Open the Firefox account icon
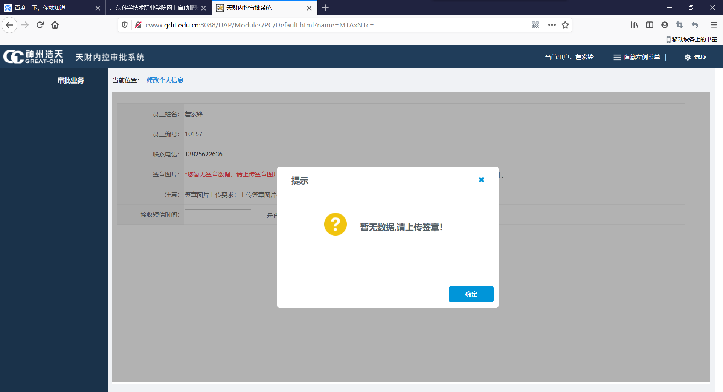The height and width of the screenshot is (392, 723). [665, 25]
